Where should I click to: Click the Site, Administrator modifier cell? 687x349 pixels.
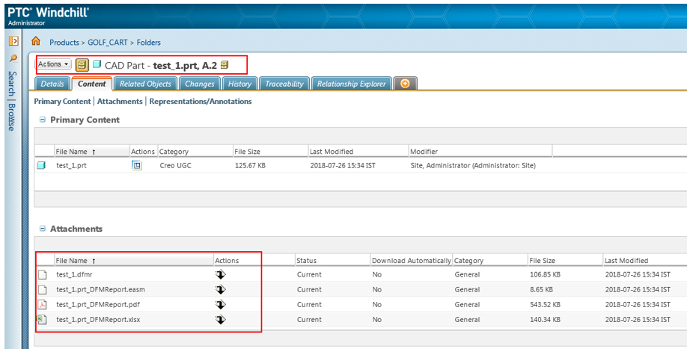pos(473,165)
